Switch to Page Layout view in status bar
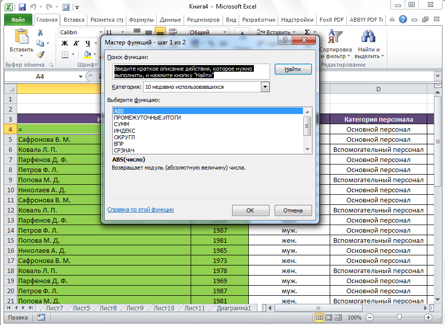Viewport: 445px width, 325px height. click(x=329, y=317)
